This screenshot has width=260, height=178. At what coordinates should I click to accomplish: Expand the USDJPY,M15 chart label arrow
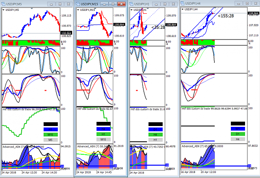coord(78,10)
